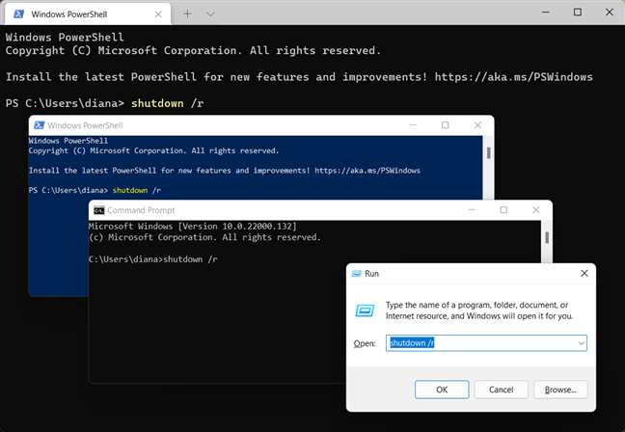Click 'shutdown /r' in blue PowerShell window
Image resolution: width=625 pixels, height=432 pixels.
(137, 190)
